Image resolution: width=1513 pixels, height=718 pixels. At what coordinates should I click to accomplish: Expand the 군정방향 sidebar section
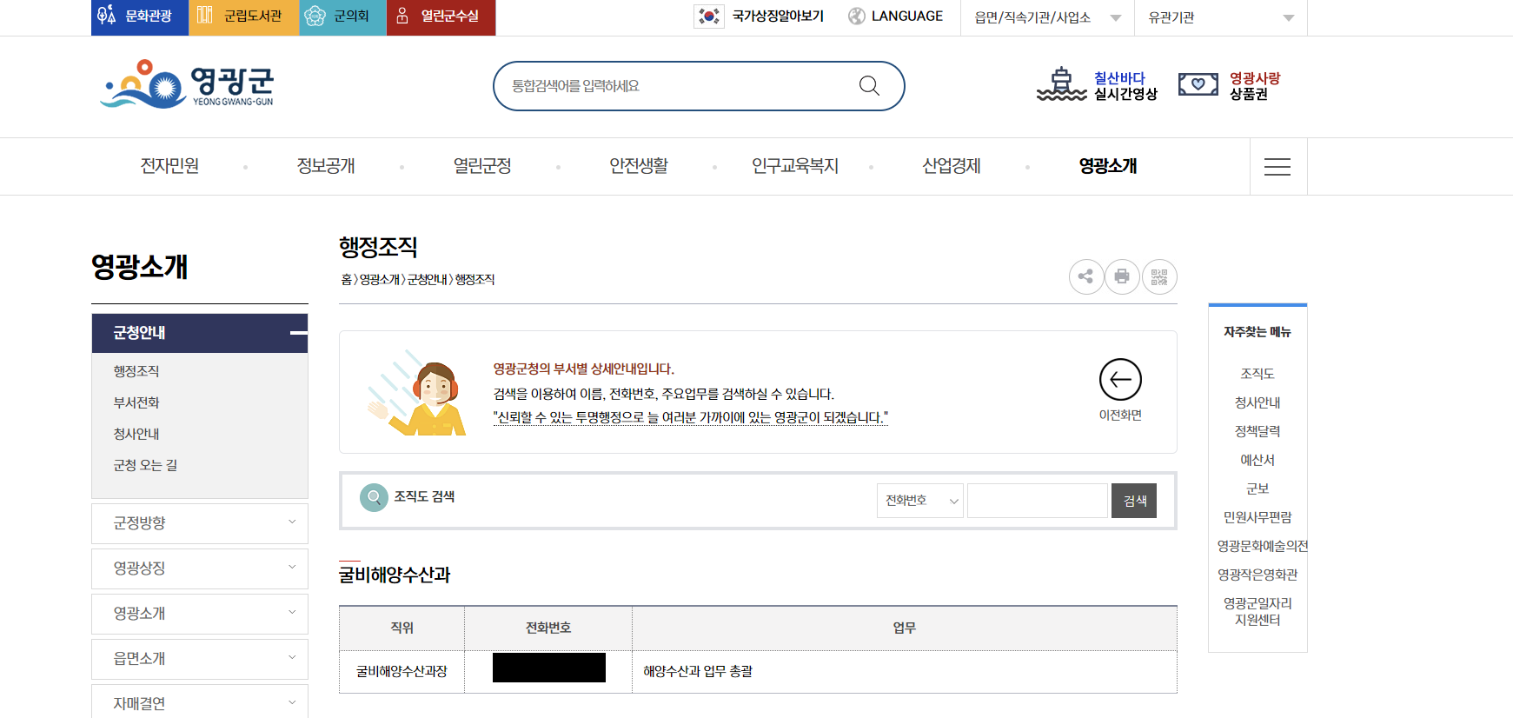200,523
